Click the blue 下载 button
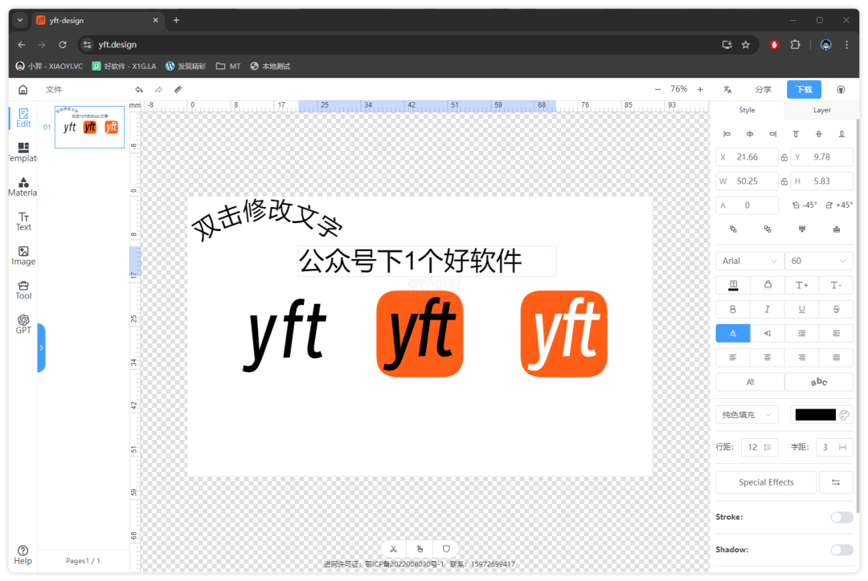The image size is (868, 581). pyautogui.click(x=804, y=90)
